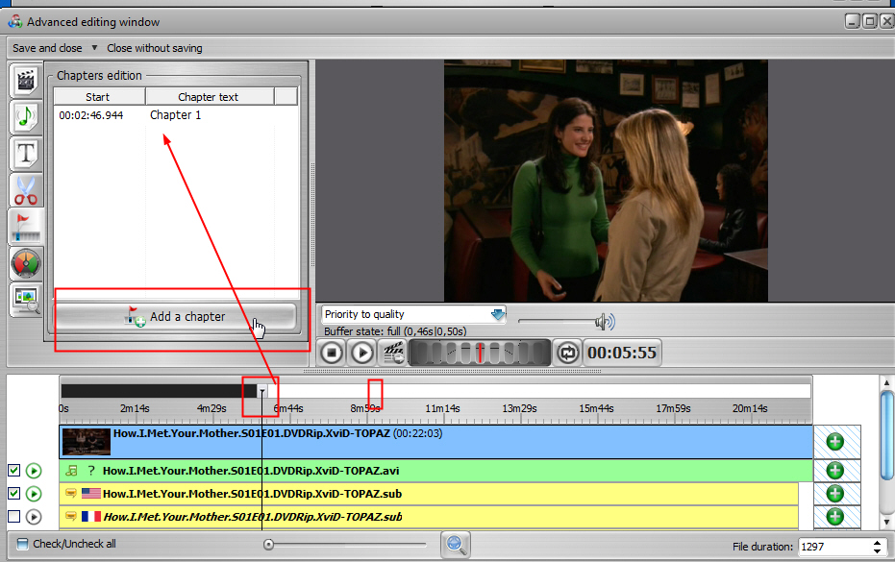The width and height of the screenshot is (895, 562).
Task: Add subtitle after English .sub row
Action: (835, 494)
